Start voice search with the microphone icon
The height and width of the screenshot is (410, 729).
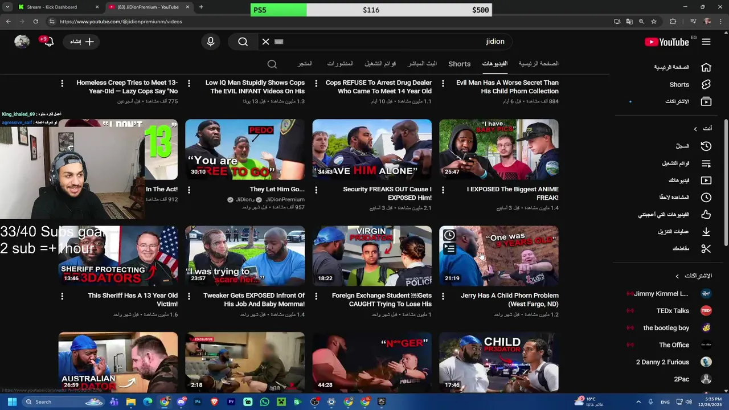tap(211, 42)
